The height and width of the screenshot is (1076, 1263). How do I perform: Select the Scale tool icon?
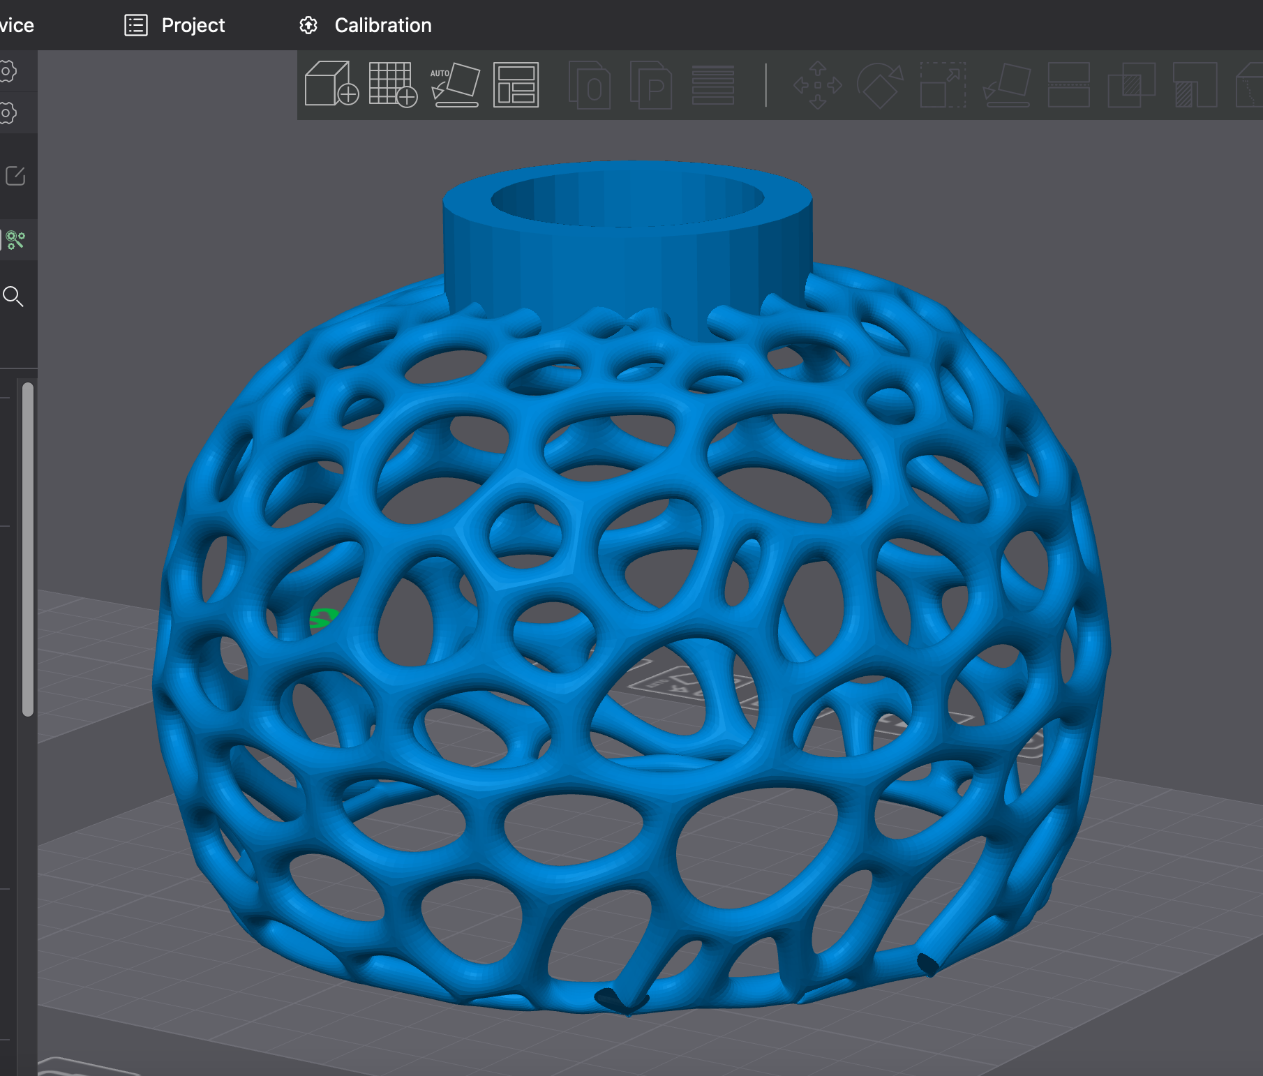click(x=943, y=84)
